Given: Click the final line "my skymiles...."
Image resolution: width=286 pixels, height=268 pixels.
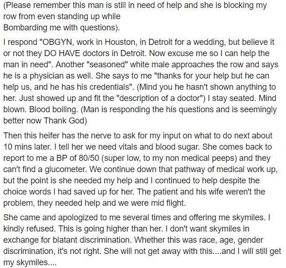Looking at the screenshot, I should pyautogui.click(x=30, y=262).
